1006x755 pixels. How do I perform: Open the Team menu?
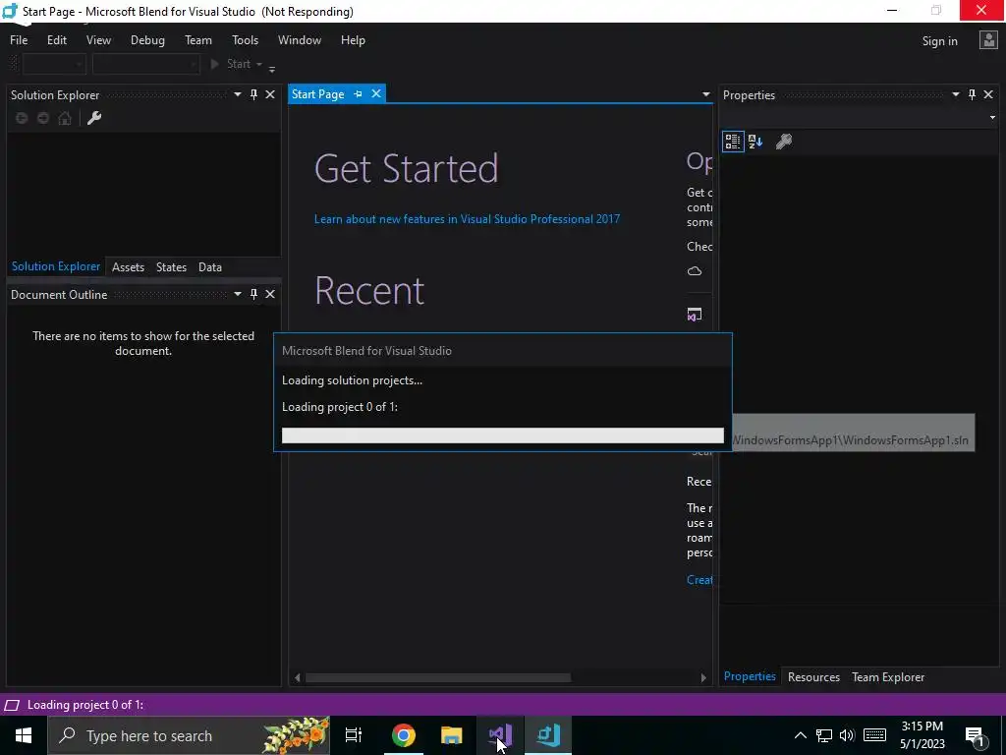tap(198, 39)
